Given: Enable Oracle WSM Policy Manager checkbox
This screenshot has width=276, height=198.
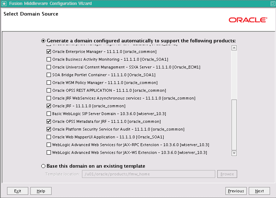Looking at the screenshot, I should (x=49, y=83).
